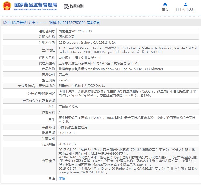Select the 52 Discovery, Irvine address value
The width and height of the screenshot is (201, 185).
pyautogui.click(x=87, y=43)
